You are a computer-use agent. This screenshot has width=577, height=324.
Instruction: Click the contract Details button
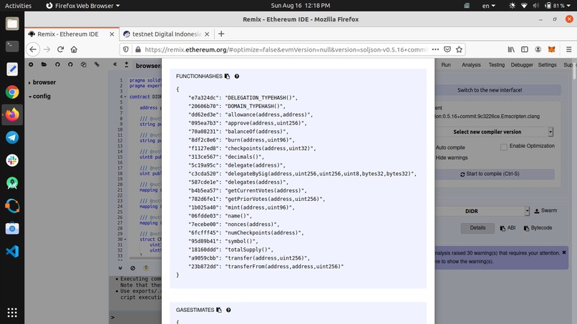(477, 228)
